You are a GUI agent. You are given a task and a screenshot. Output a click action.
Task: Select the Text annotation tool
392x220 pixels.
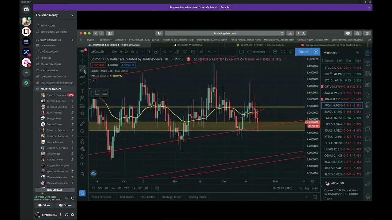coord(82,91)
